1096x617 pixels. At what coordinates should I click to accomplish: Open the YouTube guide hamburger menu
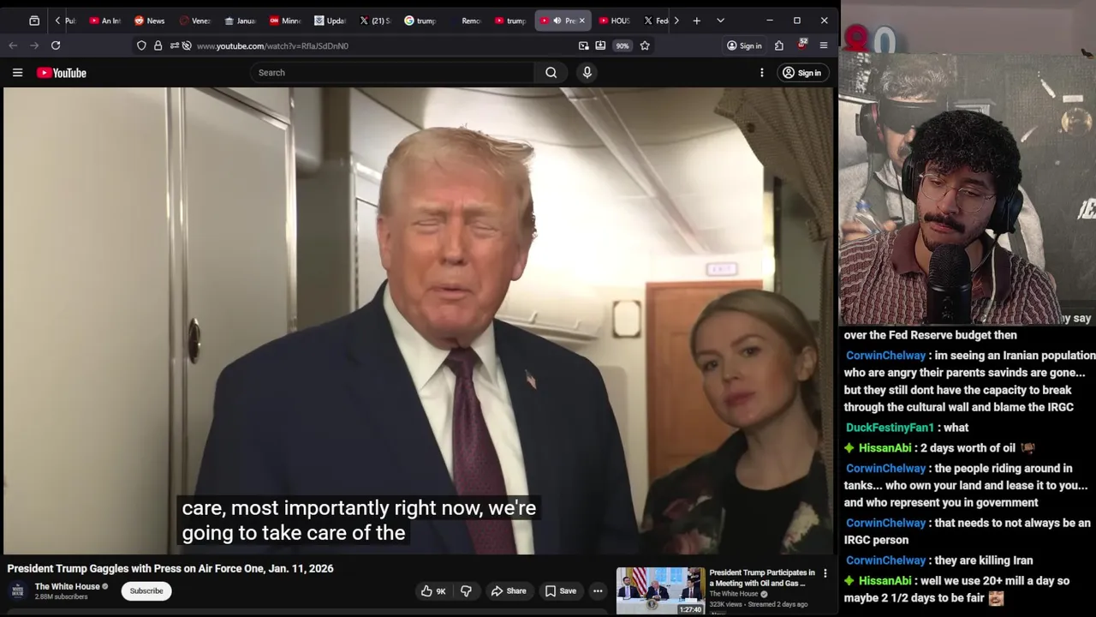[17, 73]
